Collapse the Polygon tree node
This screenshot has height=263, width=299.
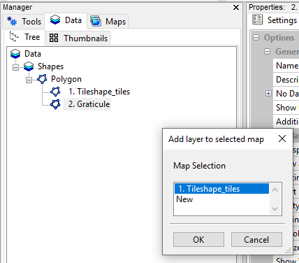click(29, 80)
